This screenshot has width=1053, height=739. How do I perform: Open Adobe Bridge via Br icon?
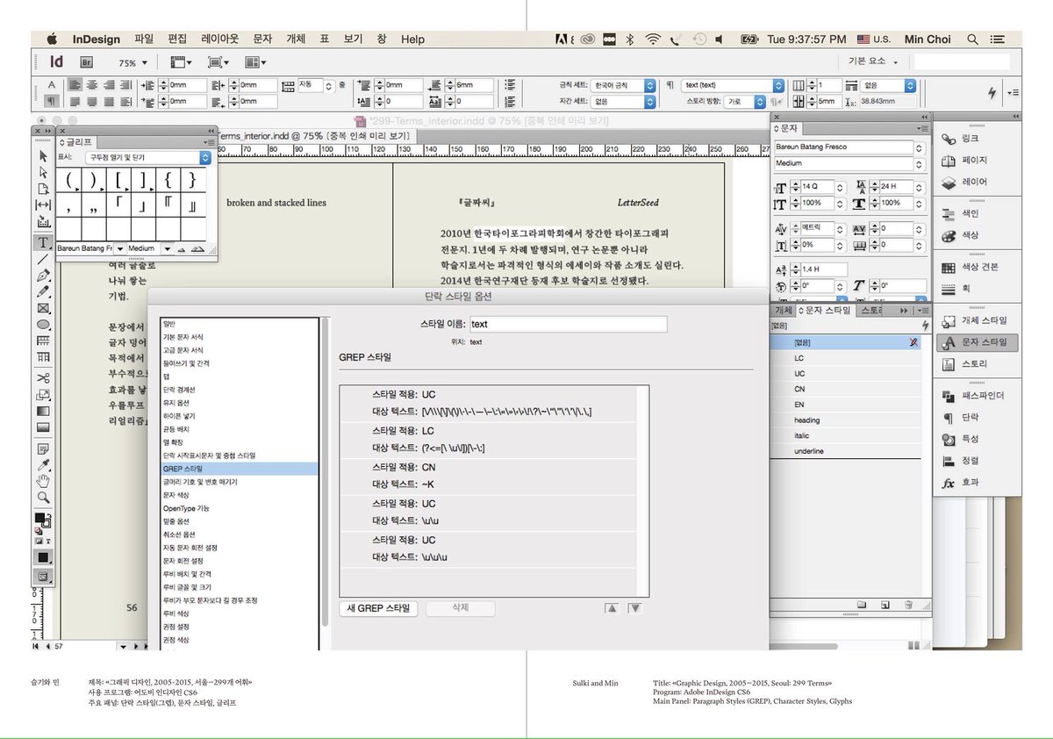tap(87, 62)
